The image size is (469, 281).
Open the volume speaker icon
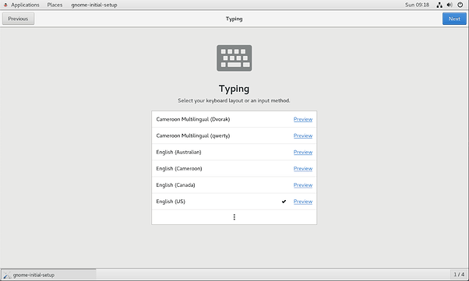pos(450,5)
